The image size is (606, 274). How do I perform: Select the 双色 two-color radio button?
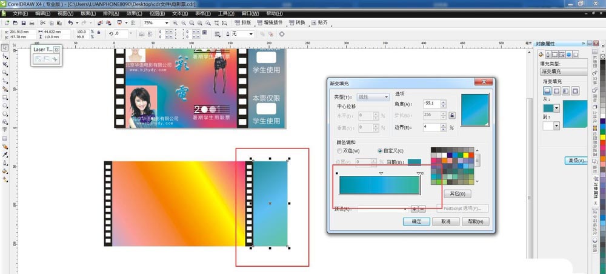(339, 150)
